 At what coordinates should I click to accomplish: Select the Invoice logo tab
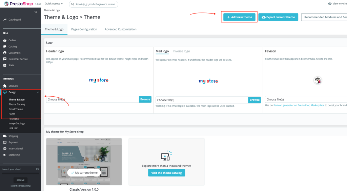[x=181, y=51]
